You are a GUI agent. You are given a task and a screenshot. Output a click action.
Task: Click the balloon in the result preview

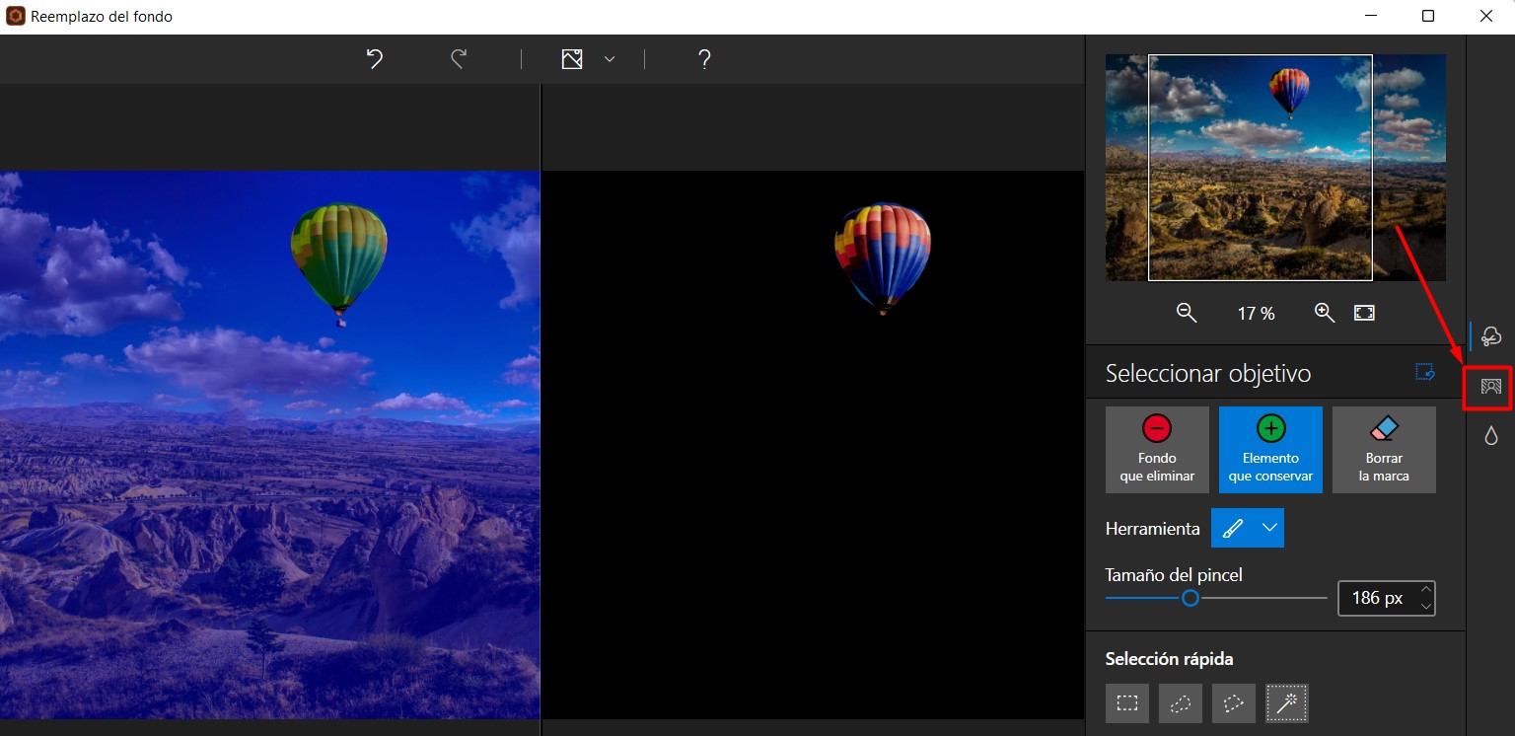tap(883, 258)
